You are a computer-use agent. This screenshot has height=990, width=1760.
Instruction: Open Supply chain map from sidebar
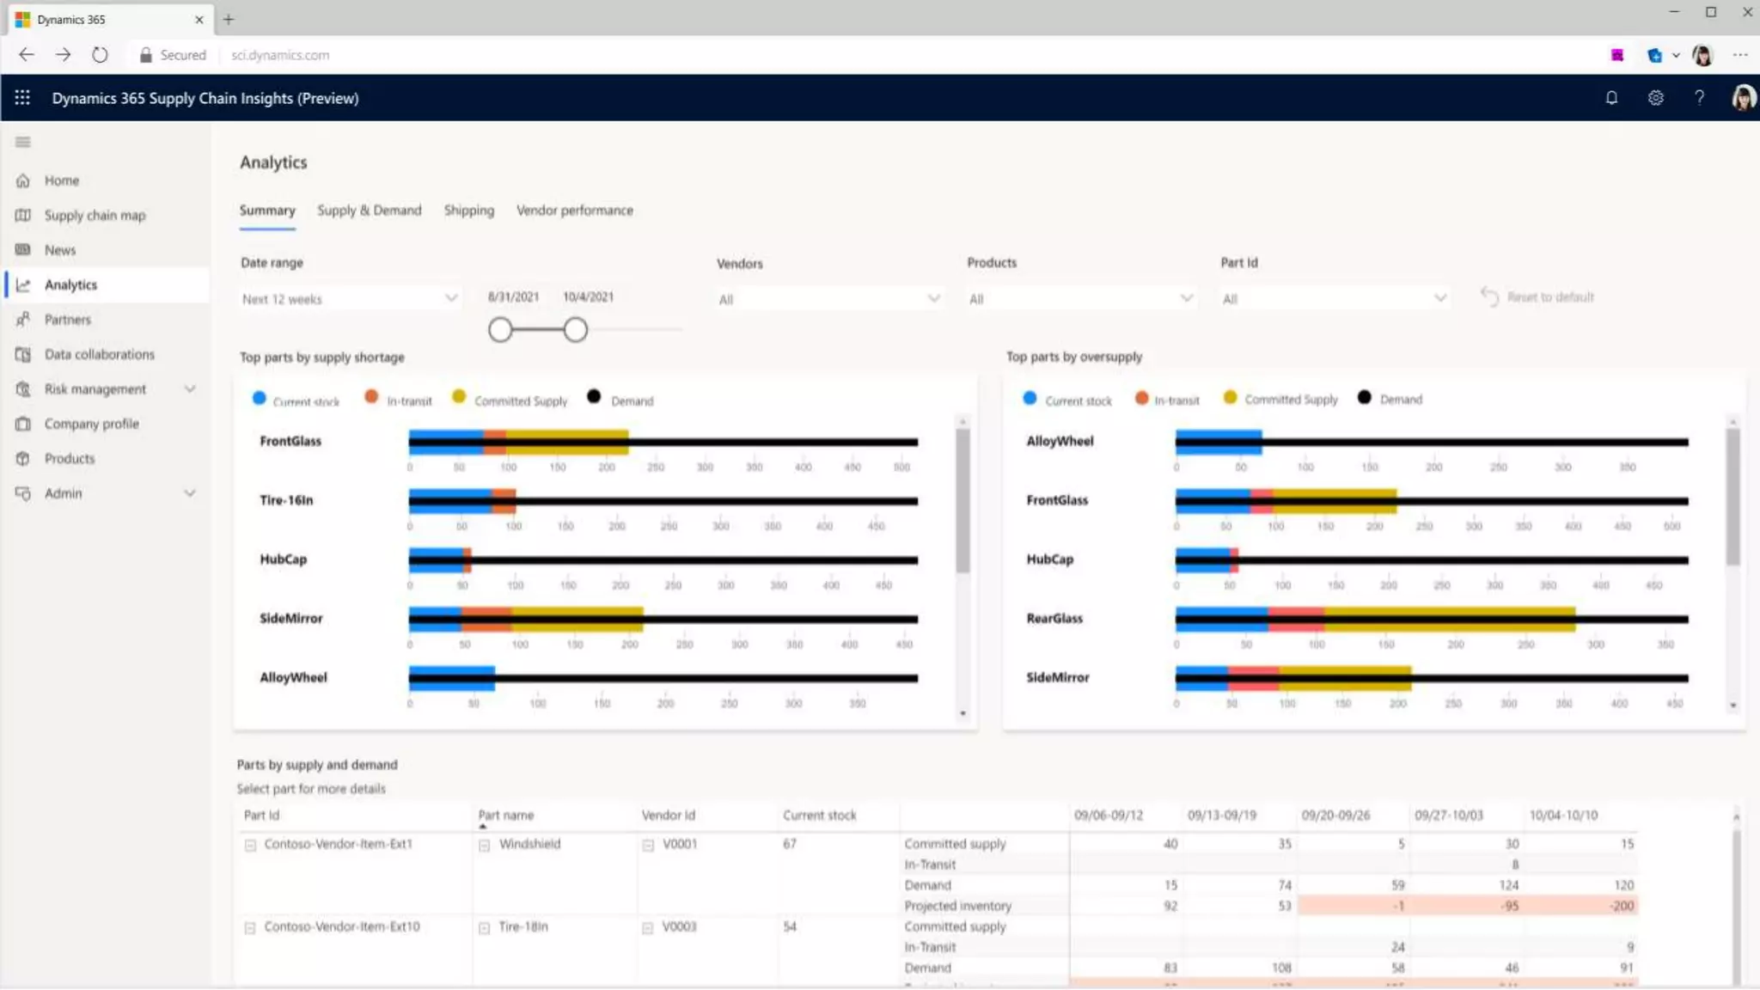(95, 216)
